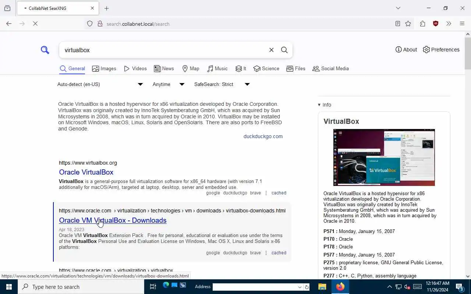Select the General tab
Screen dimensions: 471x294
tap(72, 69)
